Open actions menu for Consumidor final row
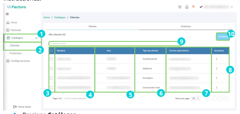The width and height of the screenshot is (240, 114). point(217,88)
